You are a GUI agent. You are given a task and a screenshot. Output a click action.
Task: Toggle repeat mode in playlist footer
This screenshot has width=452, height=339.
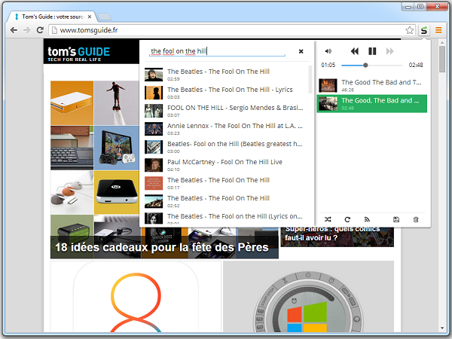347,219
